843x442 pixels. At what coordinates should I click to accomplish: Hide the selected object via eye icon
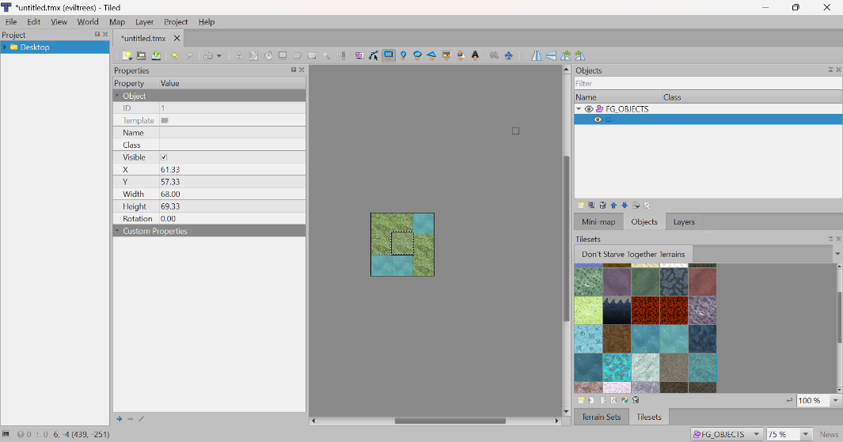click(x=598, y=120)
